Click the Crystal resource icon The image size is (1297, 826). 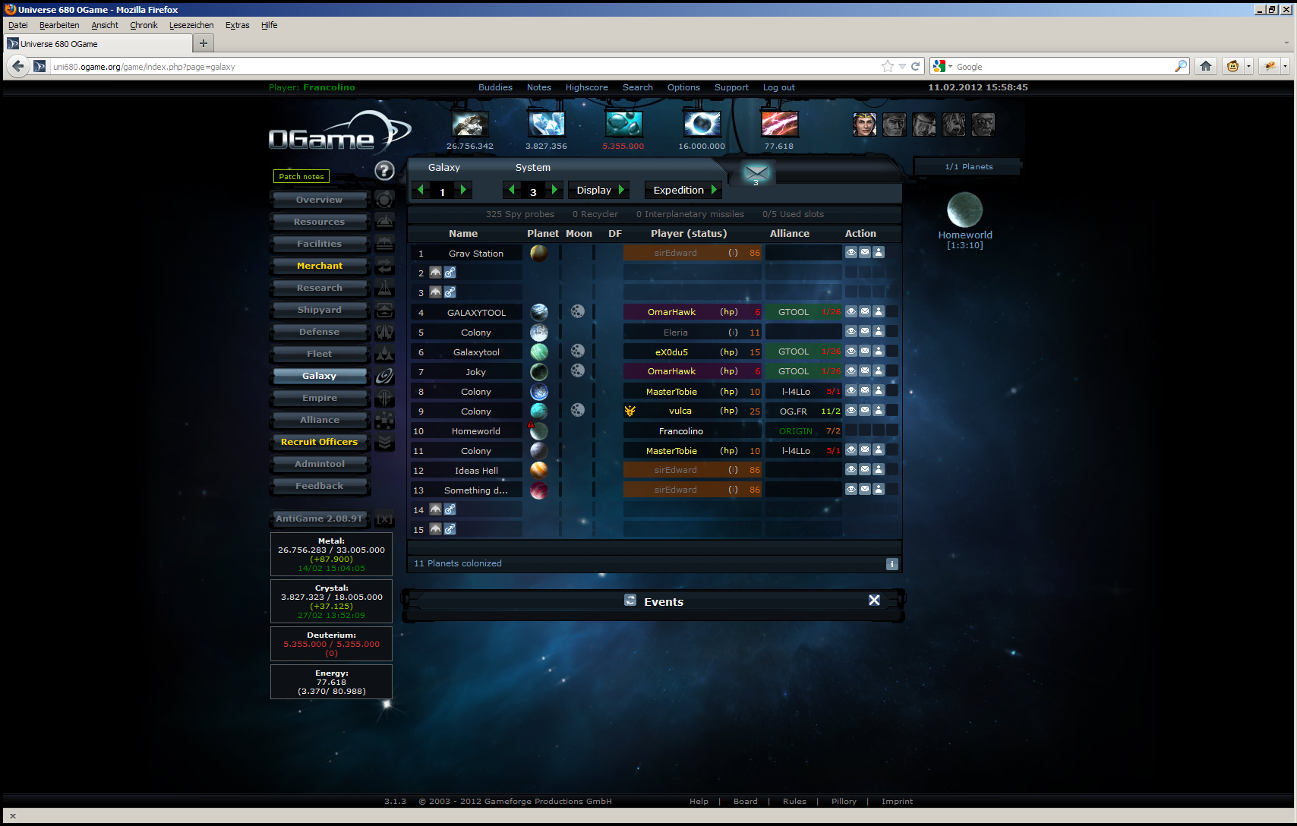pyautogui.click(x=547, y=124)
